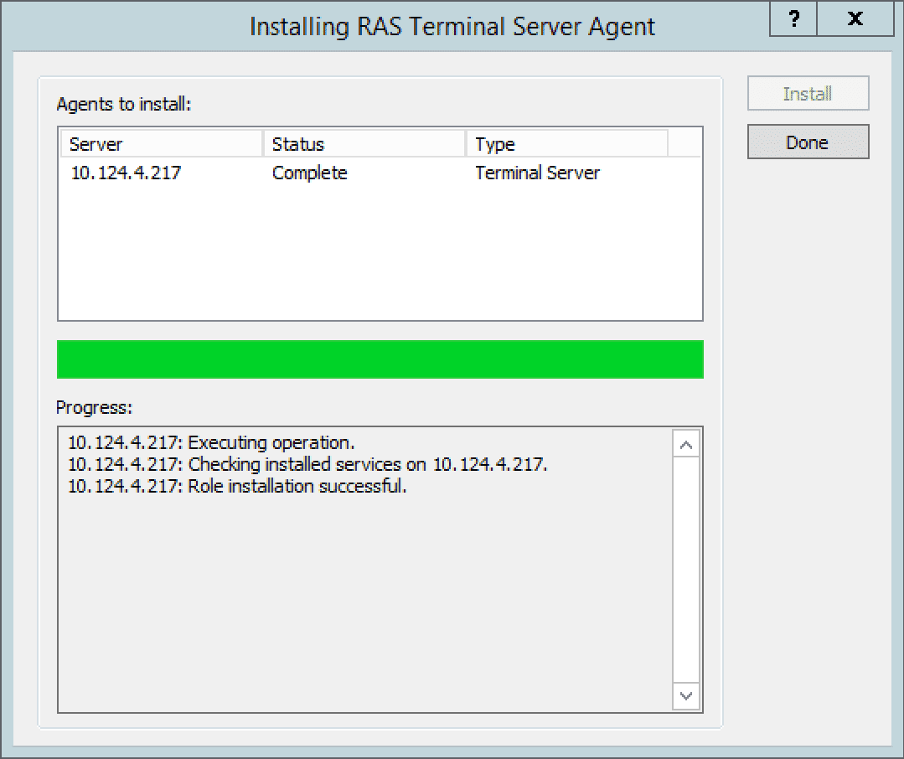
Task: Click the greyed-out Install button
Action: pyautogui.click(x=808, y=94)
